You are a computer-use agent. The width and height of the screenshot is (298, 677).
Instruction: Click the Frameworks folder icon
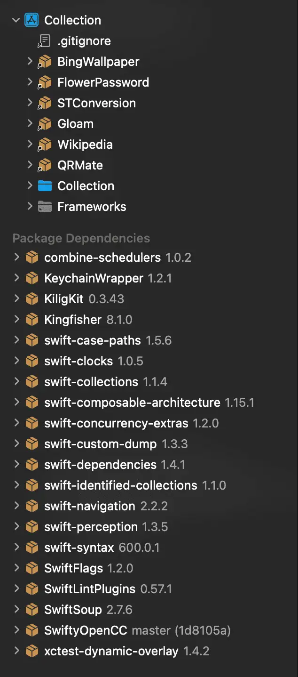click(x=45, y=207)
